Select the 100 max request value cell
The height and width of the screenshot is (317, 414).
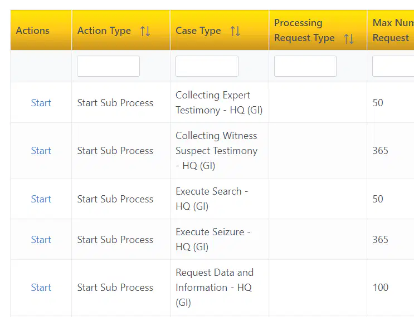click(x=391, y=288)
